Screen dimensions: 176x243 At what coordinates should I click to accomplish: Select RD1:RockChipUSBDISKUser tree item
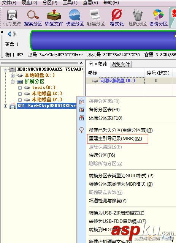click(47, 106)
